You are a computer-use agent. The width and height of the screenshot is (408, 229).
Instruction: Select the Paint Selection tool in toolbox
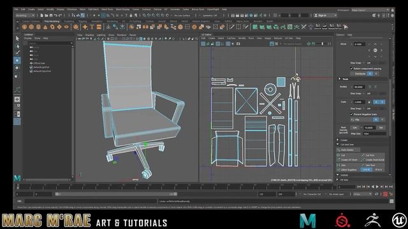[17, 53]
